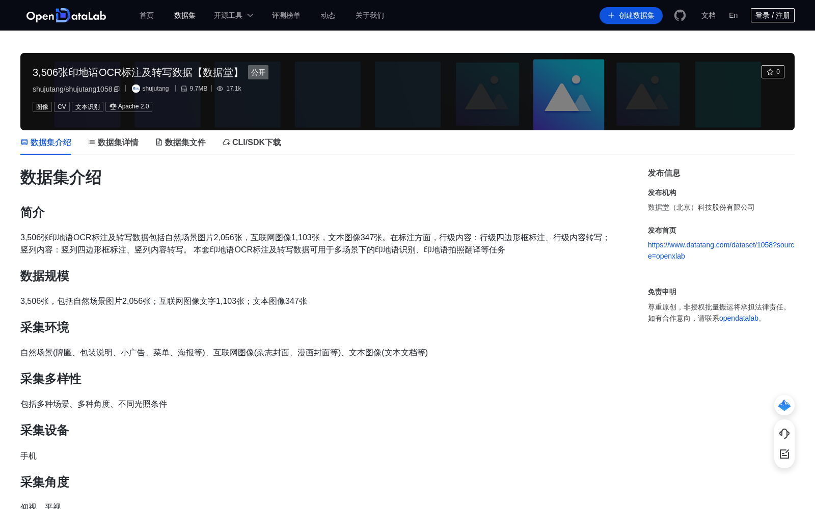Open the 文档 docs link
Viewport: 815px width, 509px height.
click(x=709, y=15)
